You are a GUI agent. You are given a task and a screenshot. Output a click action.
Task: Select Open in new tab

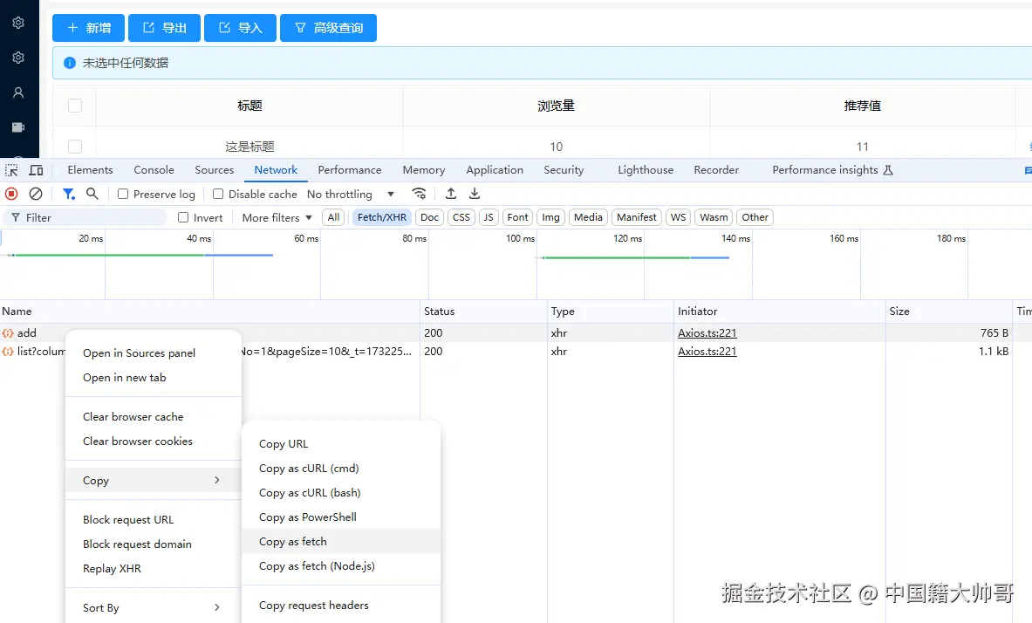pyautogui.click(x=154, y=377)
